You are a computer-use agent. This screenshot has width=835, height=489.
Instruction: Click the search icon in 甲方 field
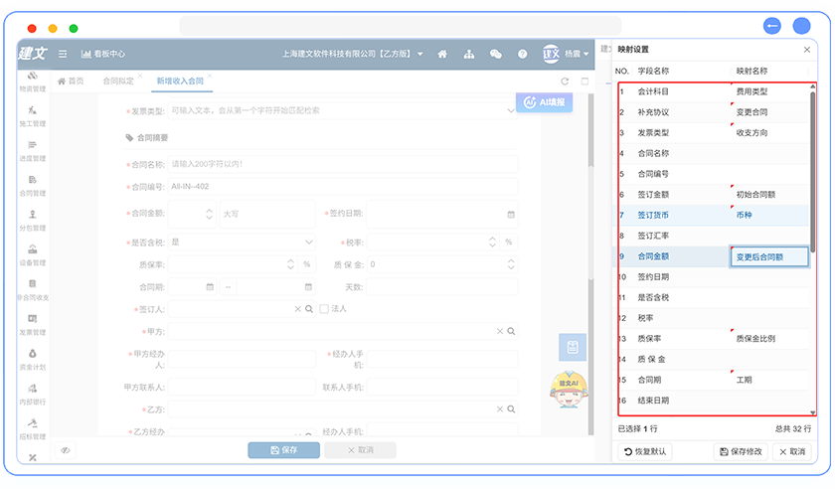click(511, 331)
